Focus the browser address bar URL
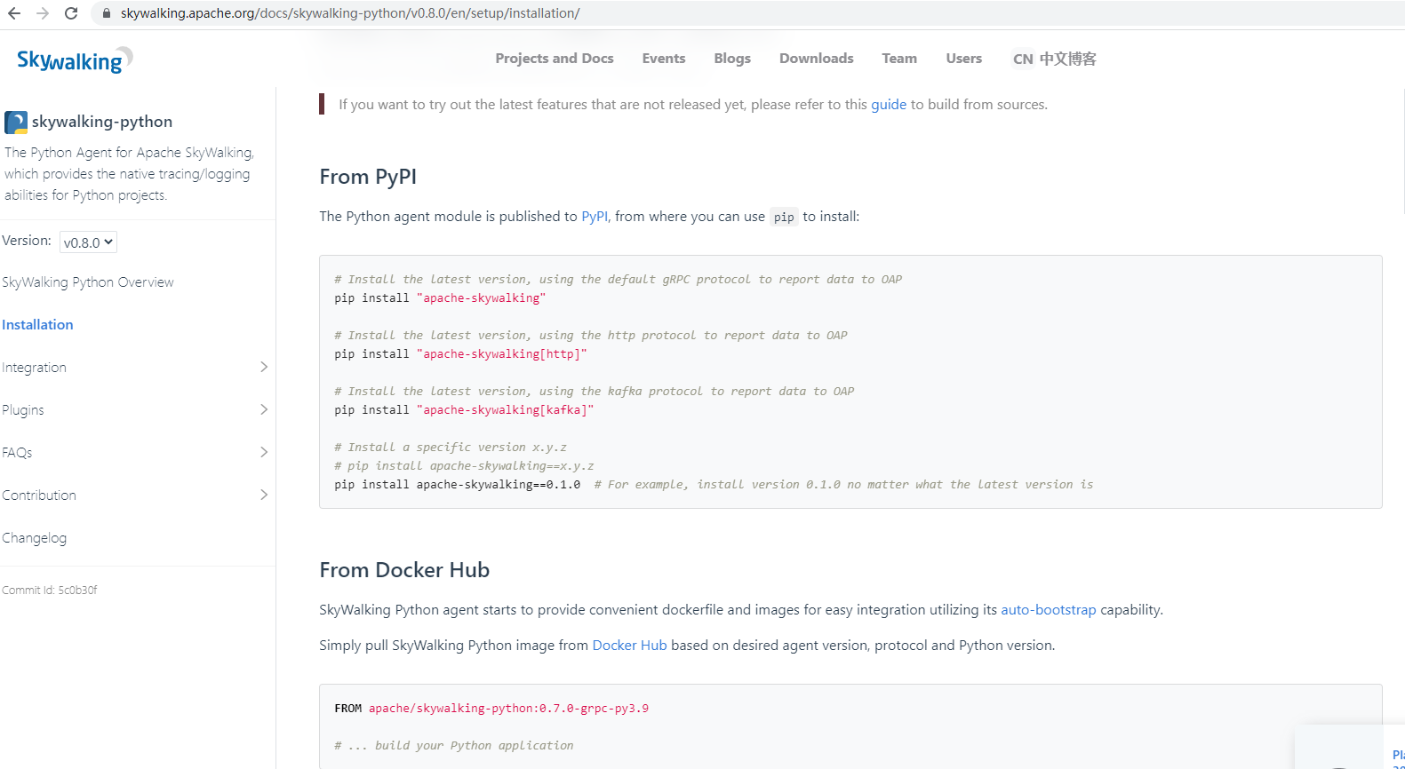The width and height of the screenshot is (1405, 769). [x=350, y=13]
